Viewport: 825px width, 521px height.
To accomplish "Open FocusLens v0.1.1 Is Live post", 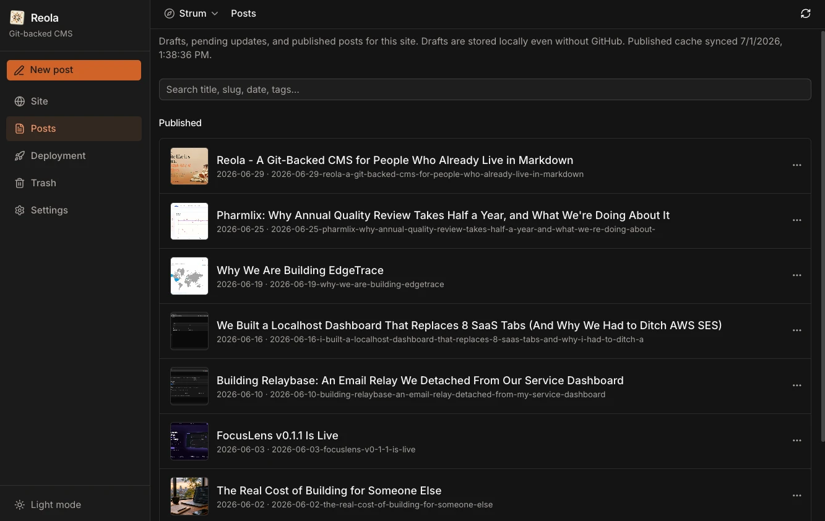I will click(x=277, y=436).
